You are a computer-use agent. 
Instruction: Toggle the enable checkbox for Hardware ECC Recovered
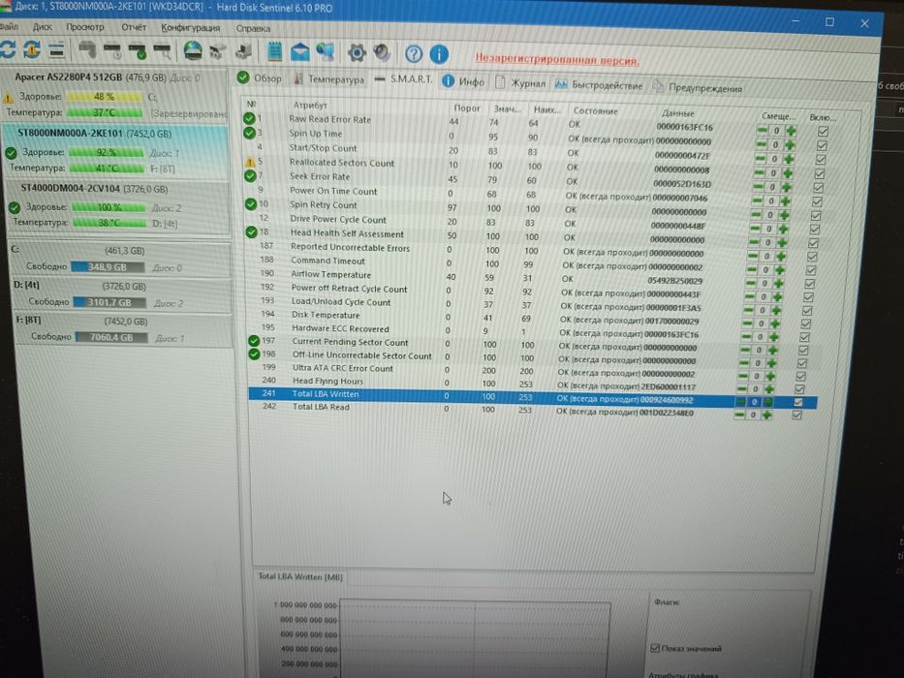pos(804,337)
